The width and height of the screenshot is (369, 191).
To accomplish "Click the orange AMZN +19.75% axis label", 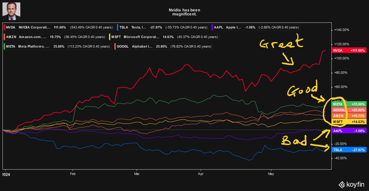I will 348,116.
